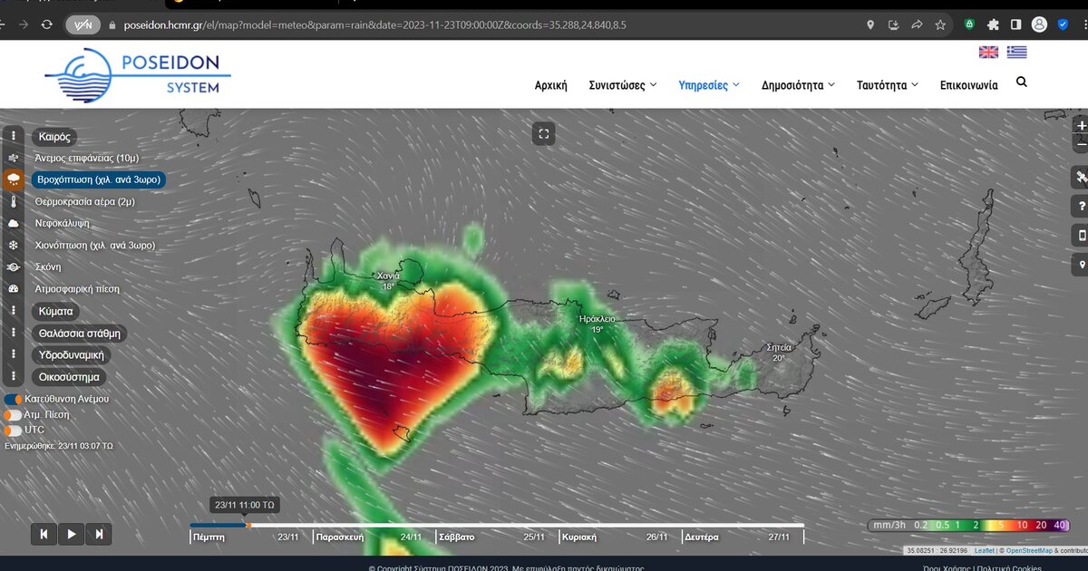Toggle the UTC time switch
Viewport: 1088px width, 571px height.
[x=14, y=431]
